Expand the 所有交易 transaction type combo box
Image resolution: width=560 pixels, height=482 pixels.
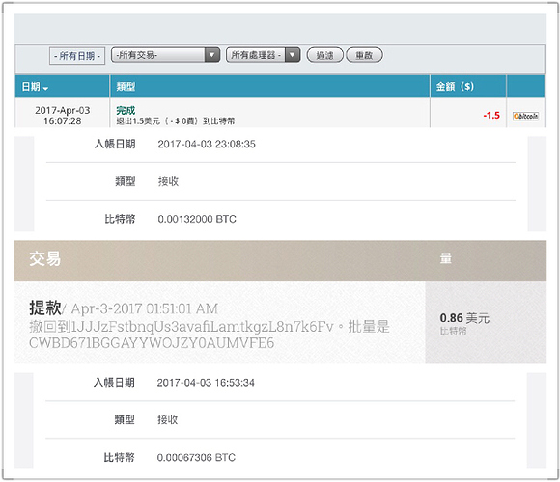tap(165, 55)
